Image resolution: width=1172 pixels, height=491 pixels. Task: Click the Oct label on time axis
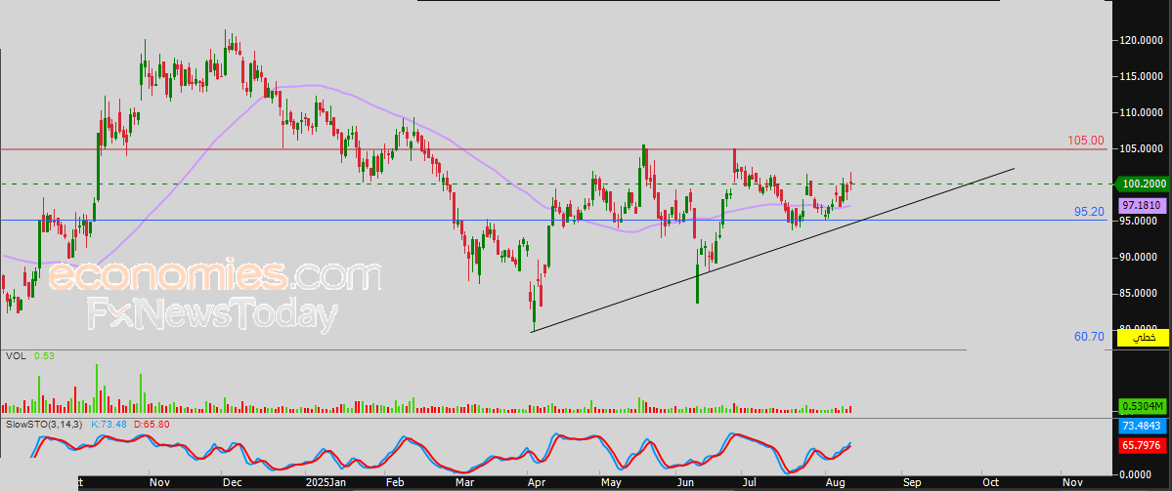pyautogui.click(x=990, y=483)
